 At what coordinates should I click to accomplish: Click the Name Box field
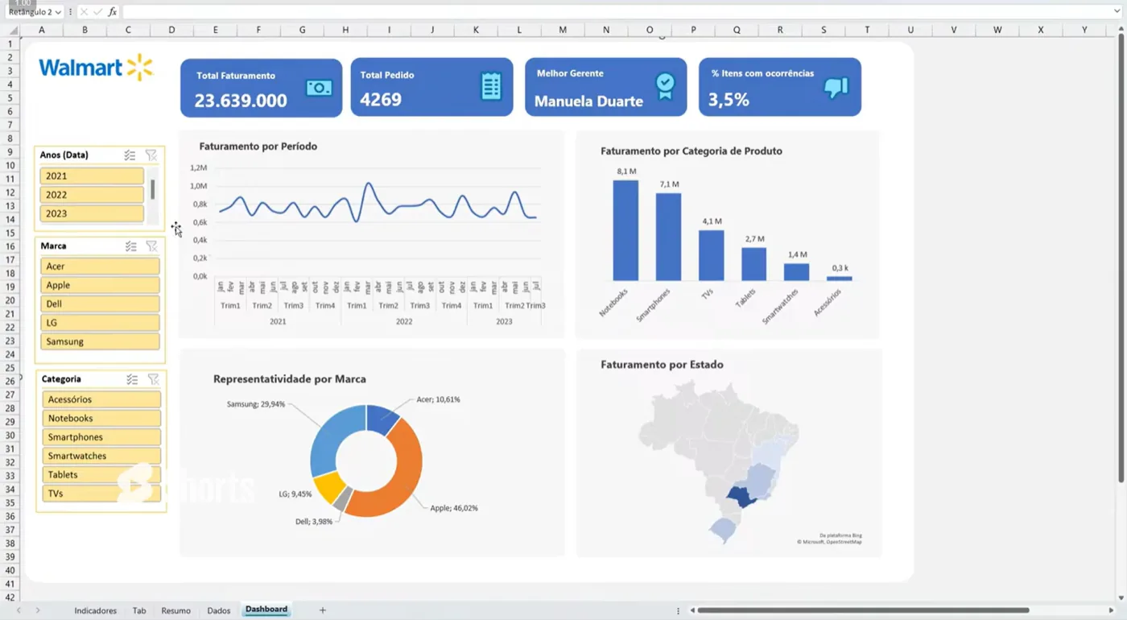click(x=29, y=12)
